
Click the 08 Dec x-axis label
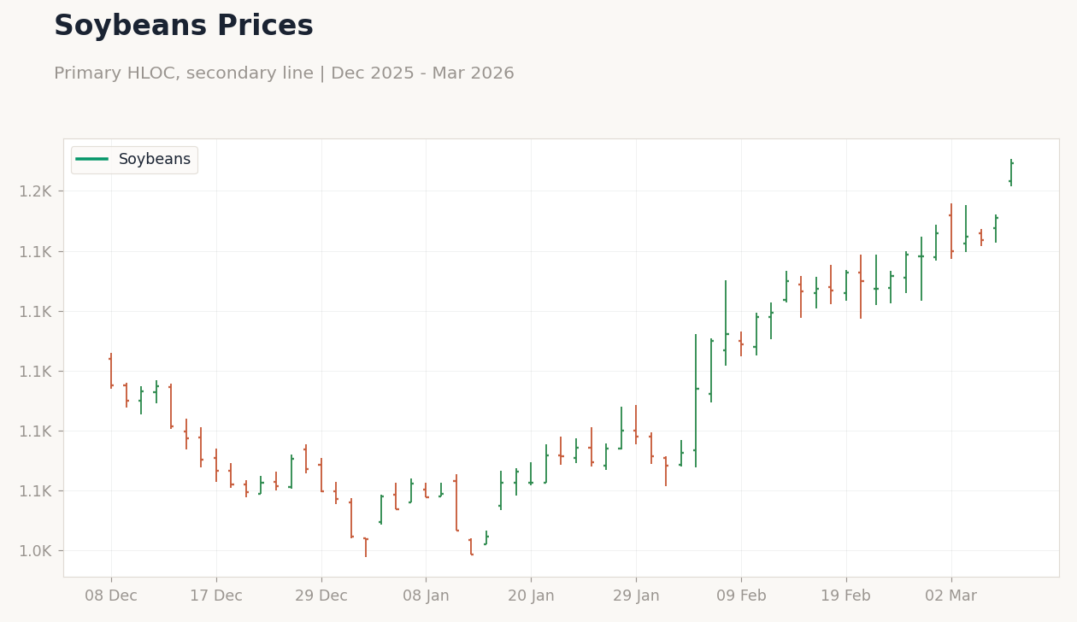tap(111, 596)
